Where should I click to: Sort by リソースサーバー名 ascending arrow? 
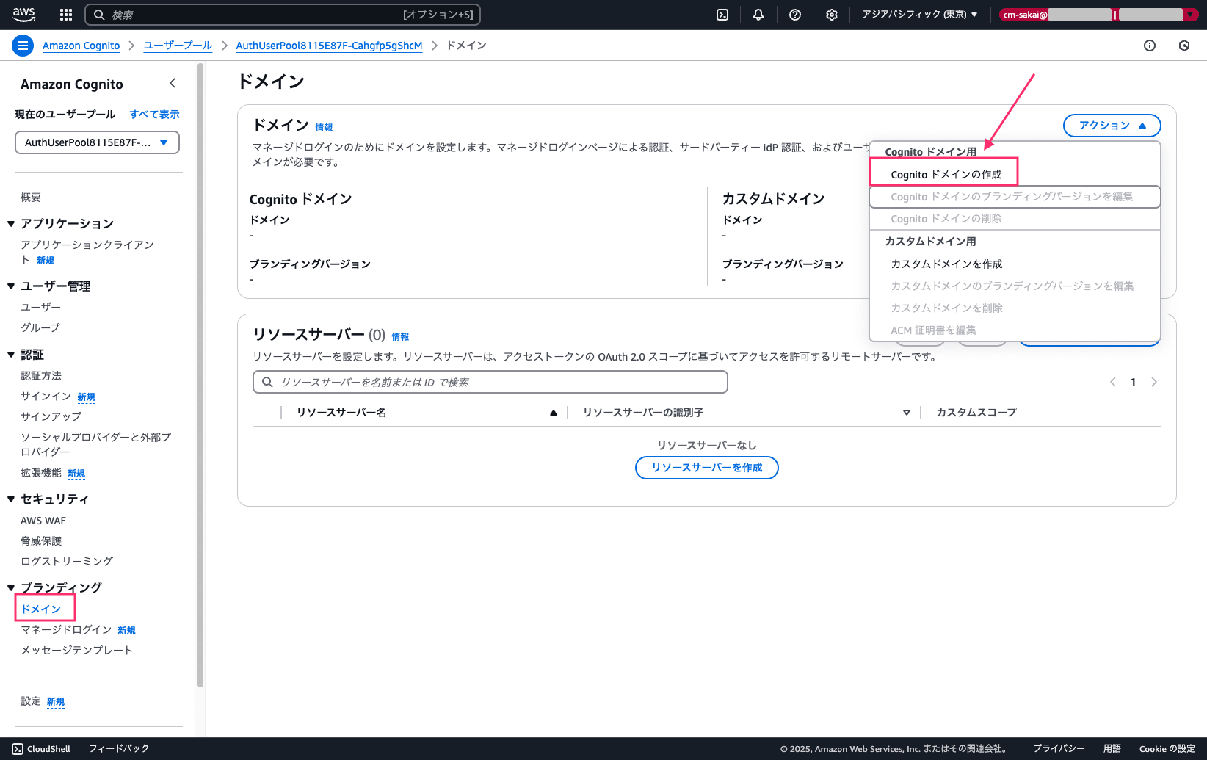pos(554,413)
